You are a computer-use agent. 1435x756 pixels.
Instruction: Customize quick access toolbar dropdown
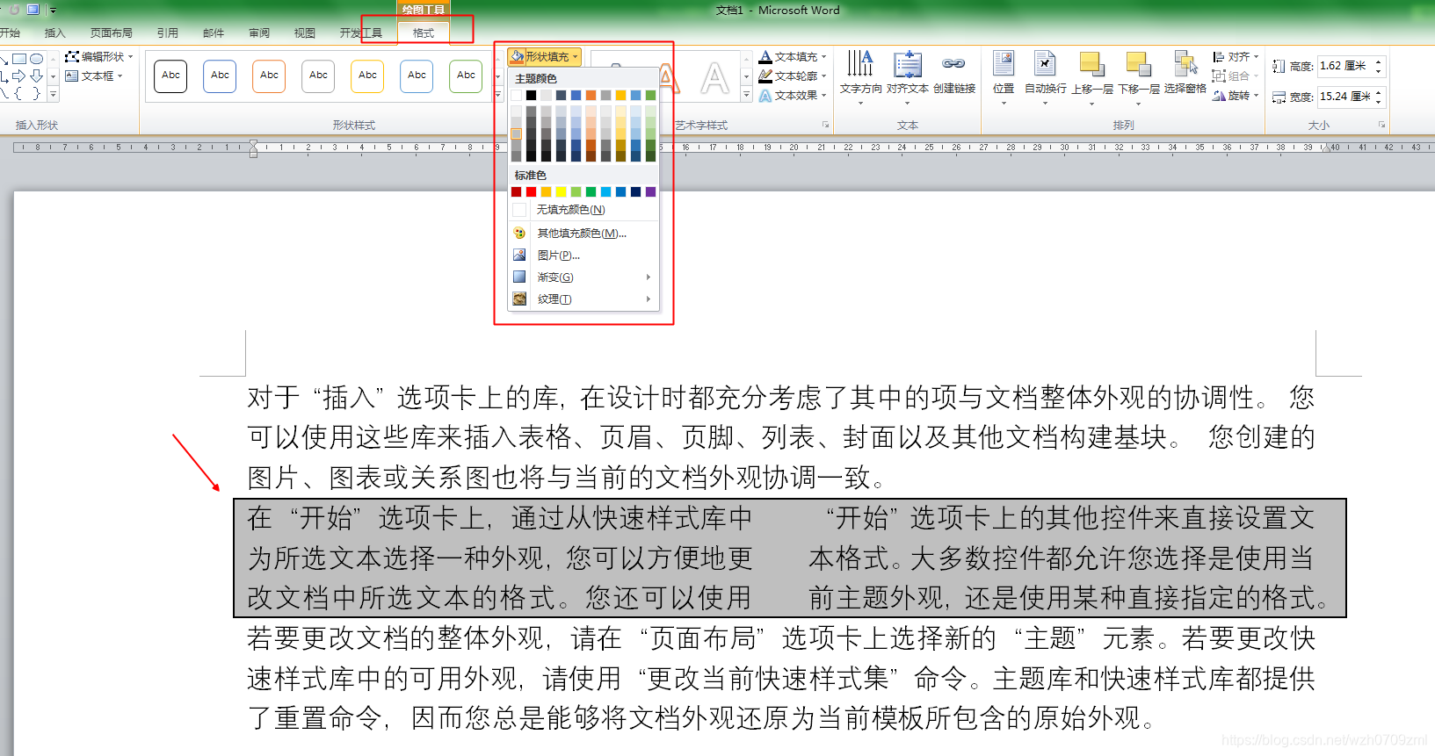click(53, 11)
